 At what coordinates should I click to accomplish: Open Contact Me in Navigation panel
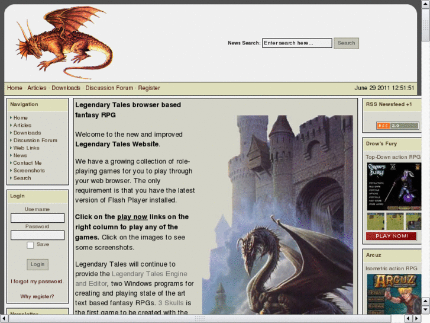click(x=27, y=163)
